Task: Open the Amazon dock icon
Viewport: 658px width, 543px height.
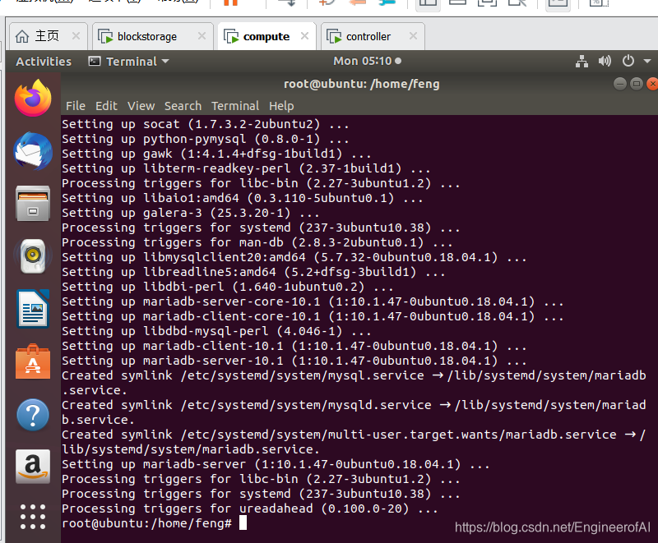Action: pos(33,467)
